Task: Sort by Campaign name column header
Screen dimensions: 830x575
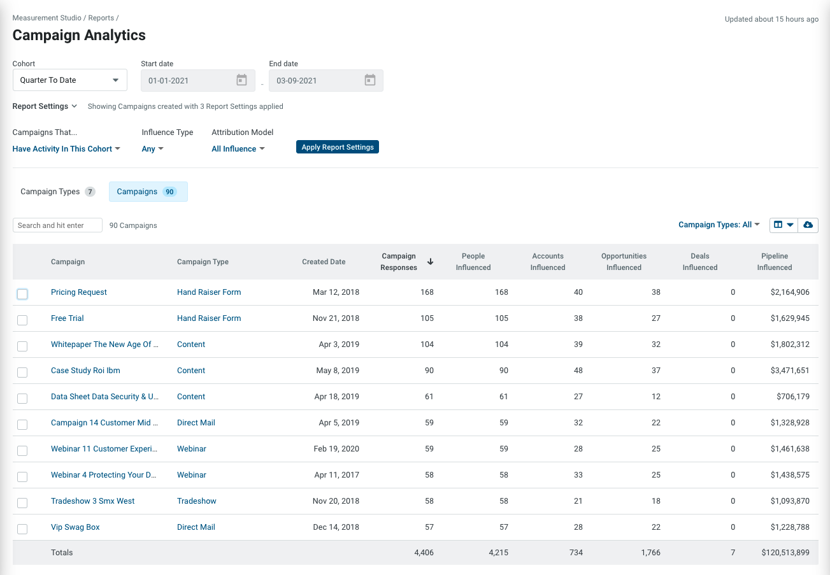Action: point(68,262)
